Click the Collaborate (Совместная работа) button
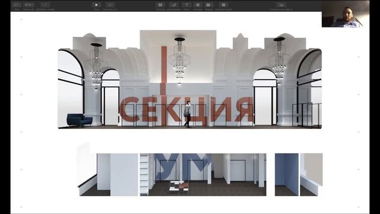 [281, 5]
